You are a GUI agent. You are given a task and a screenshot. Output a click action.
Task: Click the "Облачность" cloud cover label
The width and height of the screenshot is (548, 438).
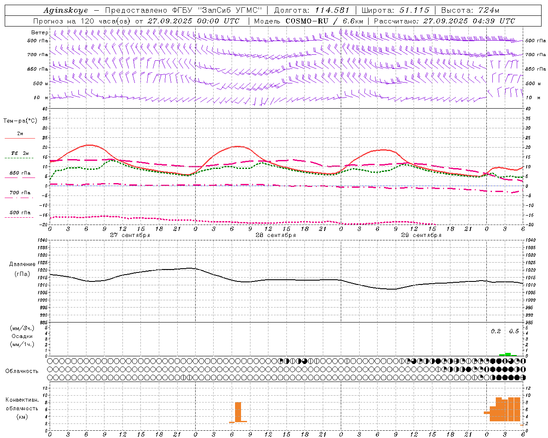point(22,371)
